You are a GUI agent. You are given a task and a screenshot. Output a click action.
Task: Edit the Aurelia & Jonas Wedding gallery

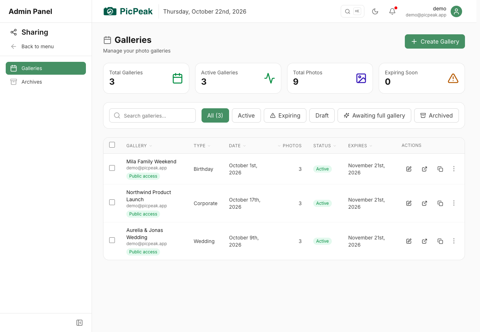(x=409, y=241)
